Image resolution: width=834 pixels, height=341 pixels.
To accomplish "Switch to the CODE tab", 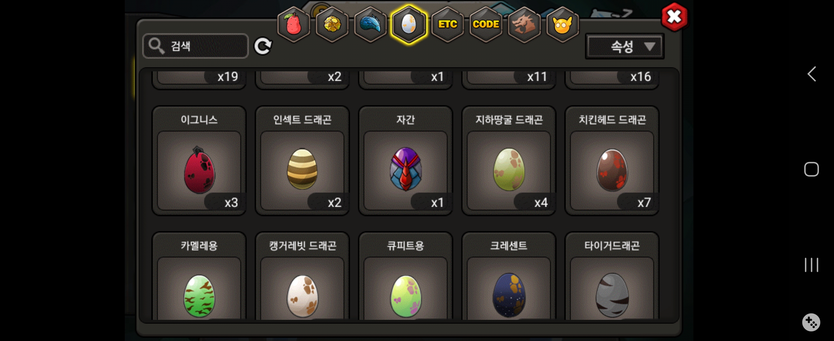I will click(486, 24).
